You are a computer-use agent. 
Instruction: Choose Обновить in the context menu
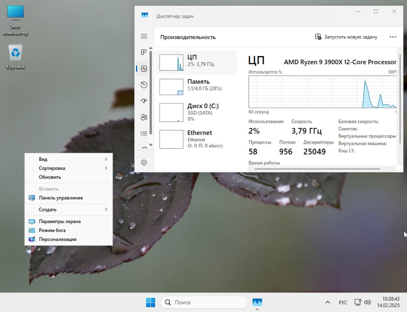tap(50, 177)
